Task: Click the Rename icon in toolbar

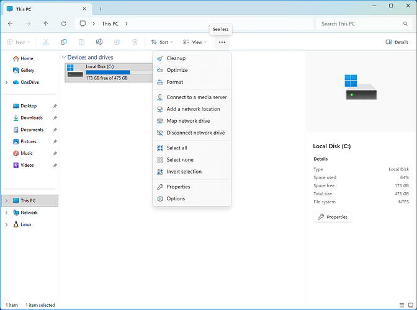Action: pyautogui.click(x=99, y=42)
